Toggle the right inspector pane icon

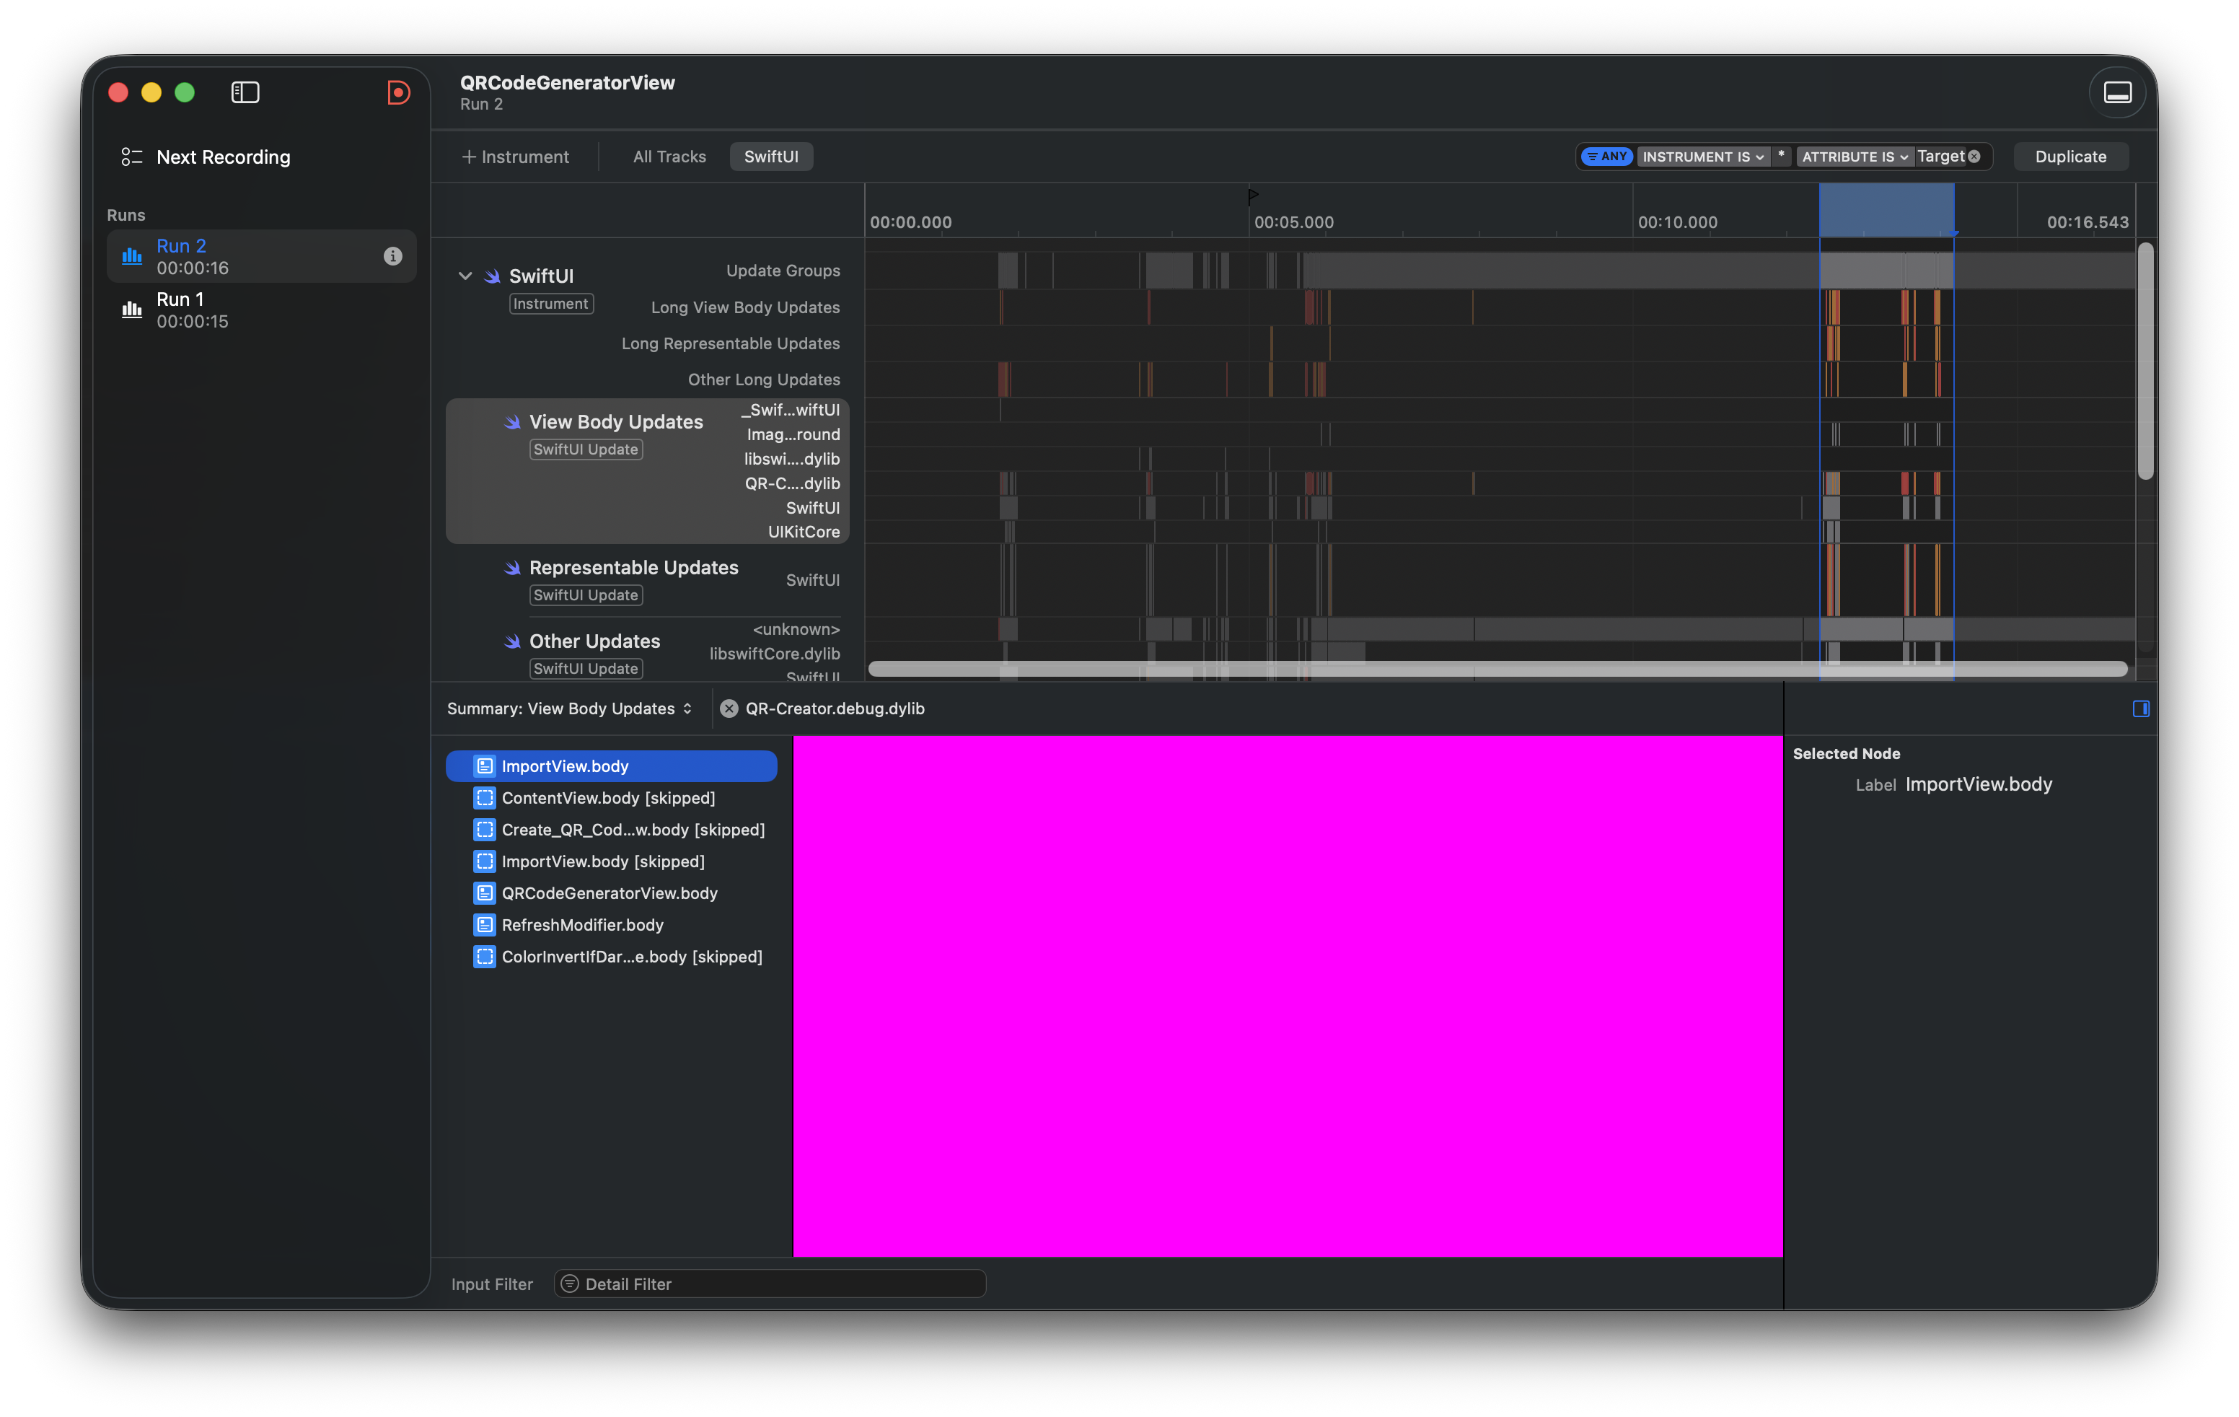(x=2140, y=708)
